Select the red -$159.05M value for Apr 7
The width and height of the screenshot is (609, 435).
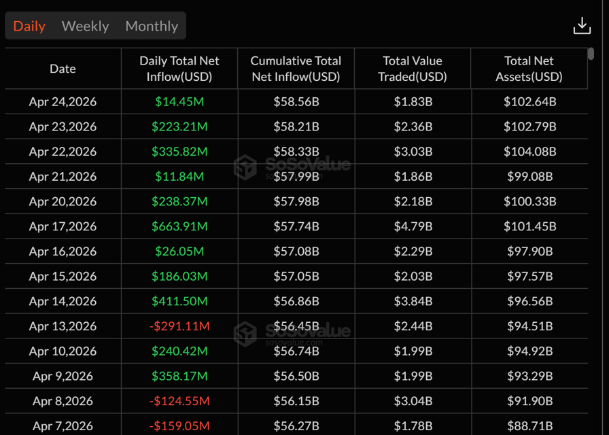pos(179,425)
